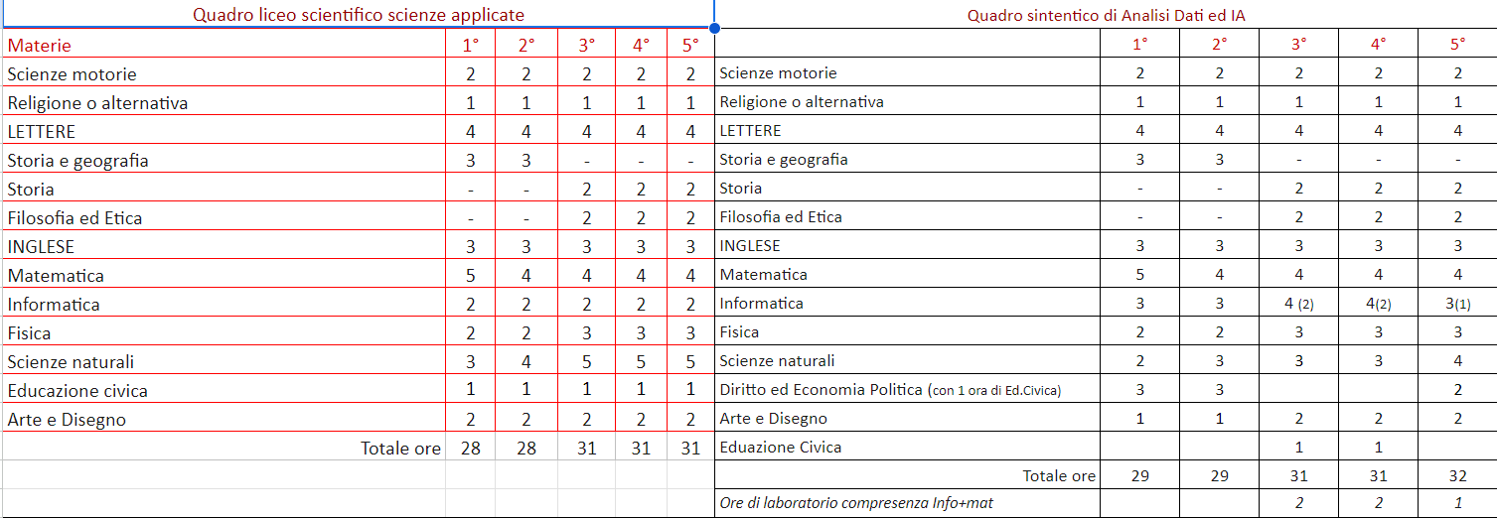The image size is (1497, 518).
Task: Click "Arte e Disegno" in the Analisi Dati table
Action: tap(773, 419)
